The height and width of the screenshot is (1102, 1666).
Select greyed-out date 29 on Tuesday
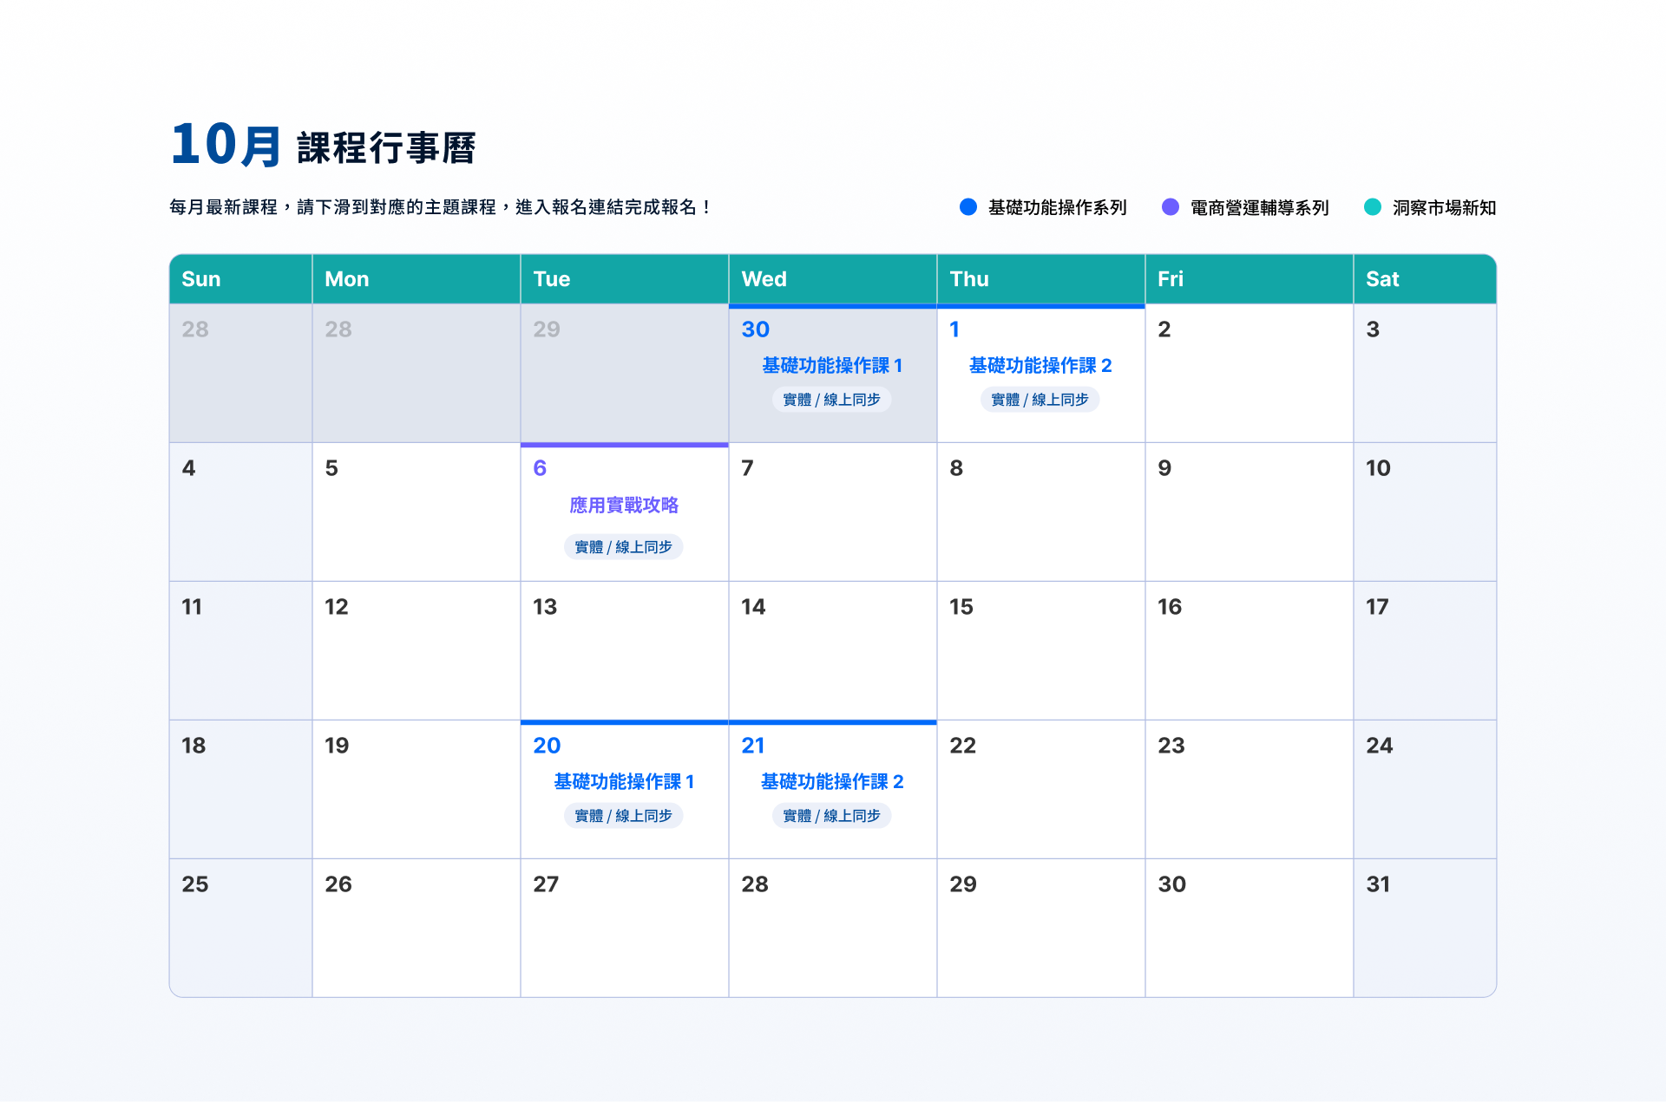(x=547, y=329)
